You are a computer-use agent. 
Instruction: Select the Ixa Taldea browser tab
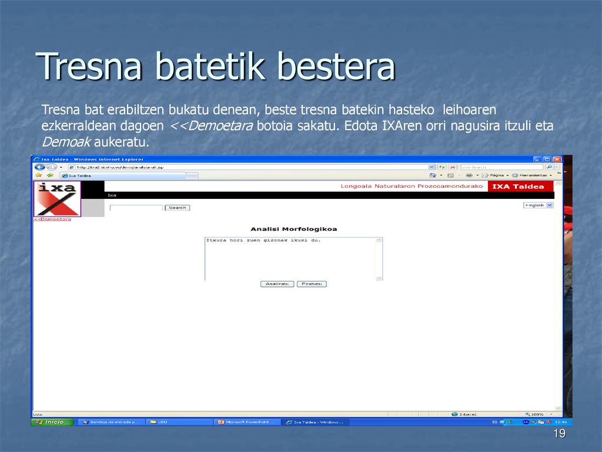pyautogui.click(x=122, y=175)
